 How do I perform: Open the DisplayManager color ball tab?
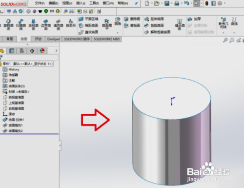point(42,51)
